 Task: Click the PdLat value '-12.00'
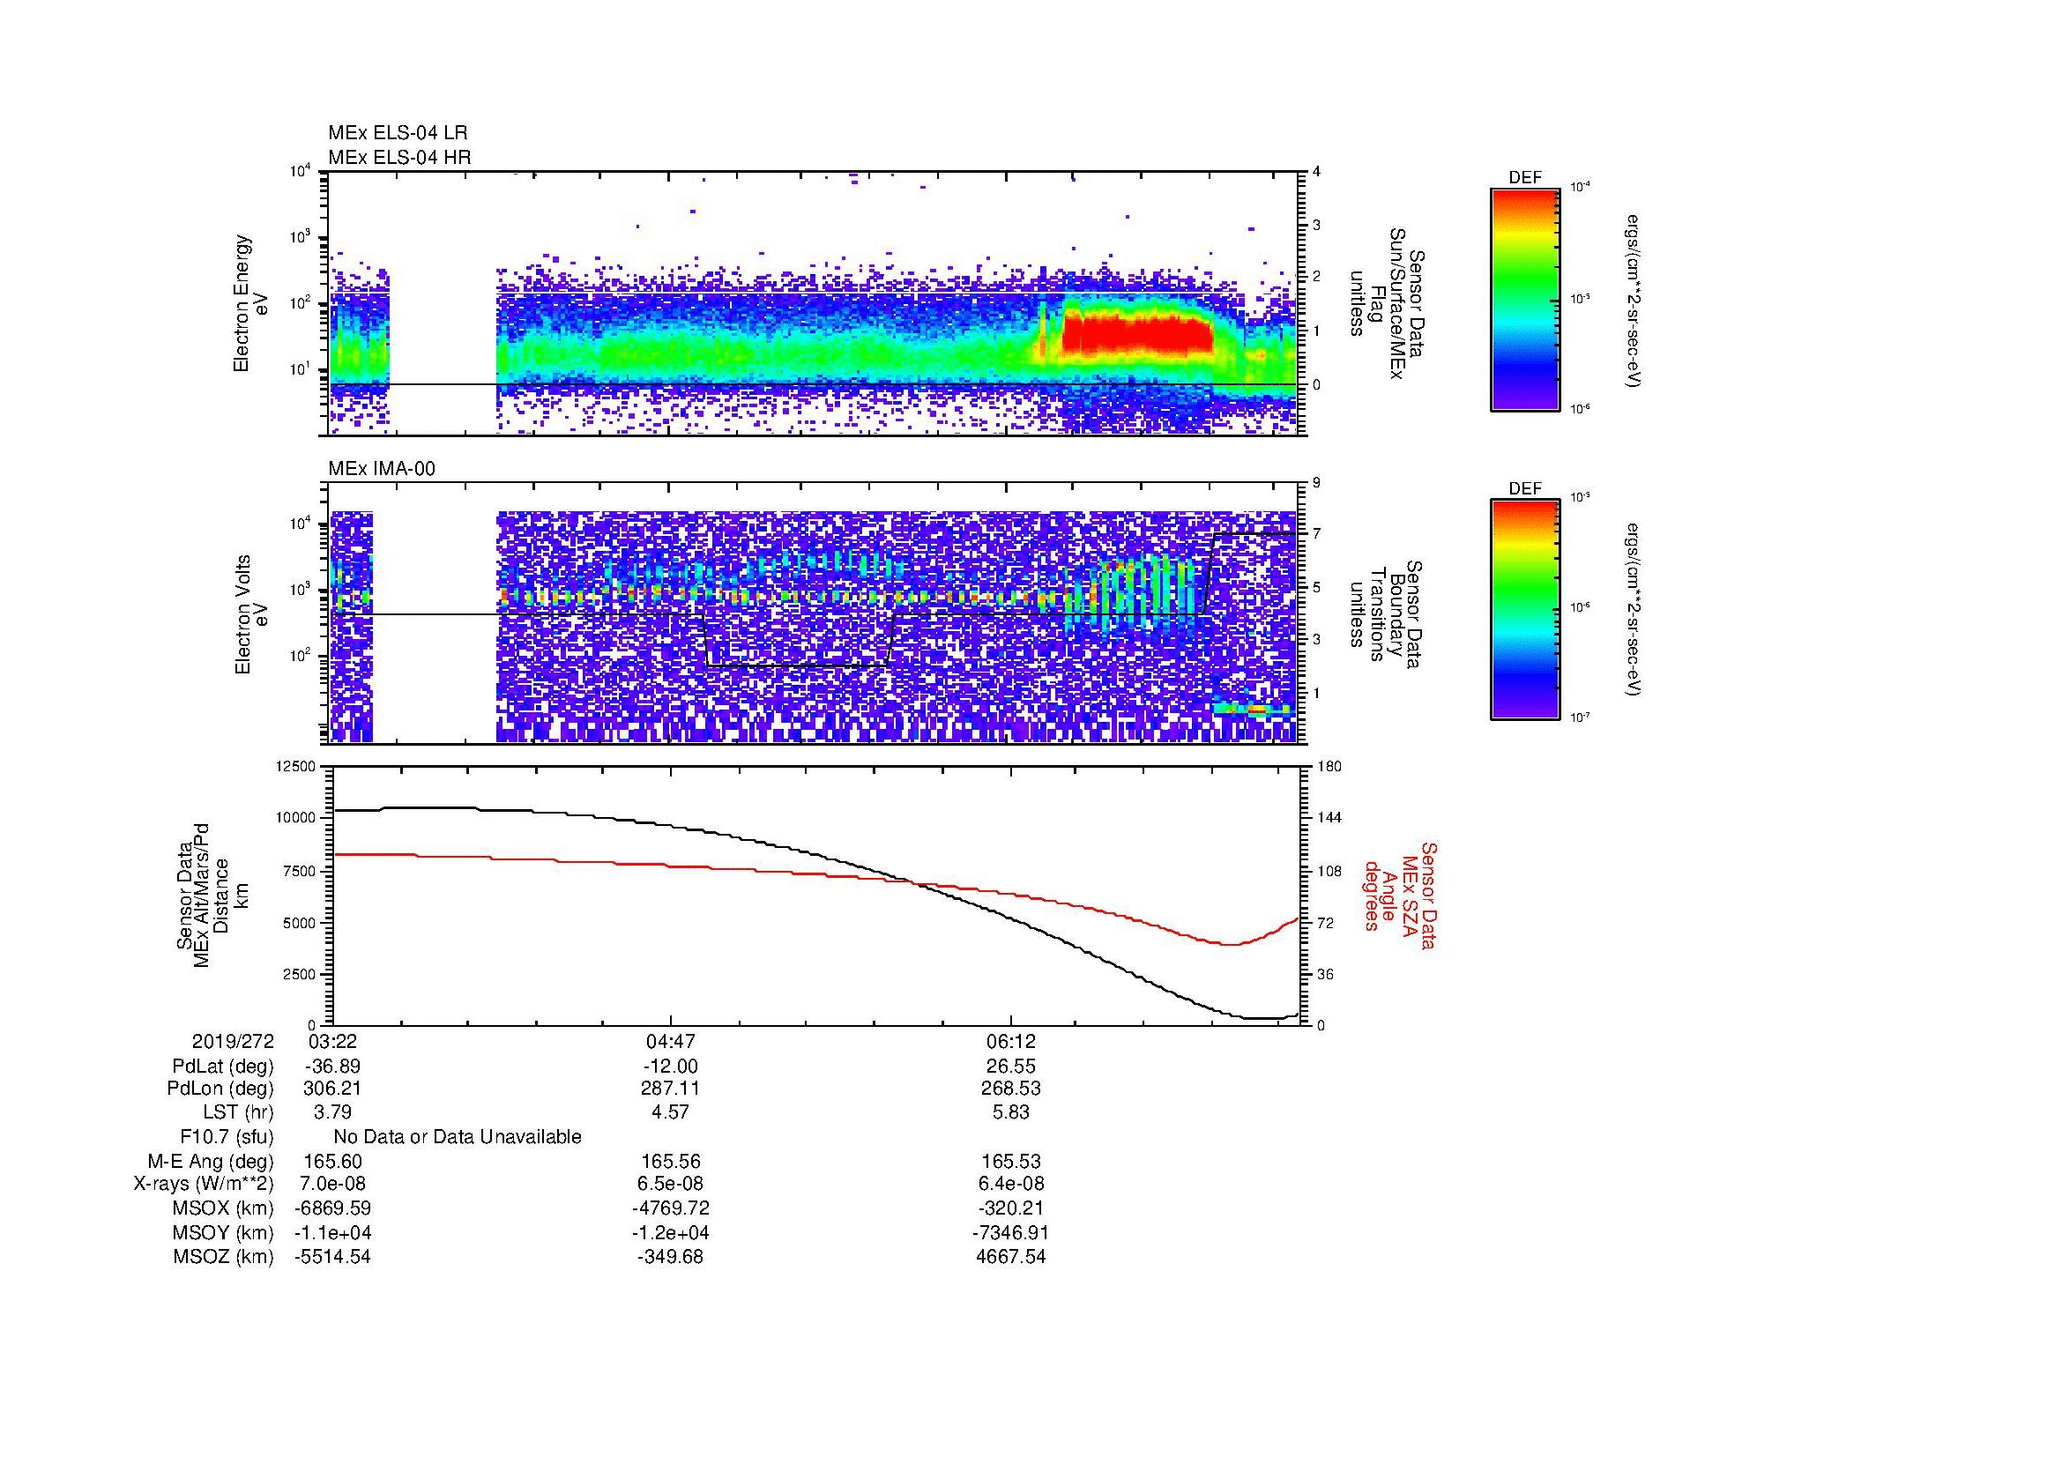coord(670,1067)
